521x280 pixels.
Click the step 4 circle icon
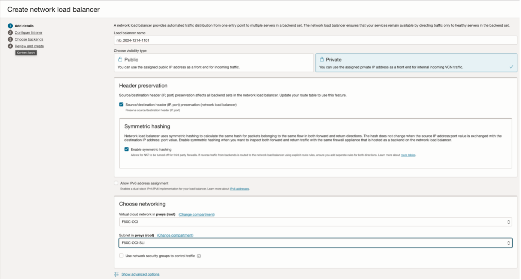click(10, 46)
